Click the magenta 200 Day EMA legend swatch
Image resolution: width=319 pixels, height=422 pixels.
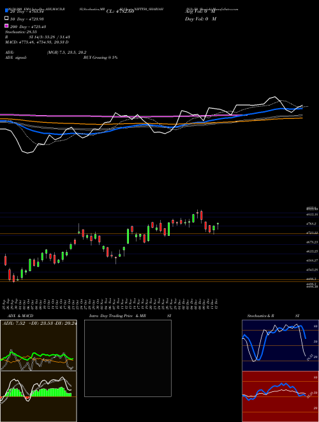click(6, 26)
